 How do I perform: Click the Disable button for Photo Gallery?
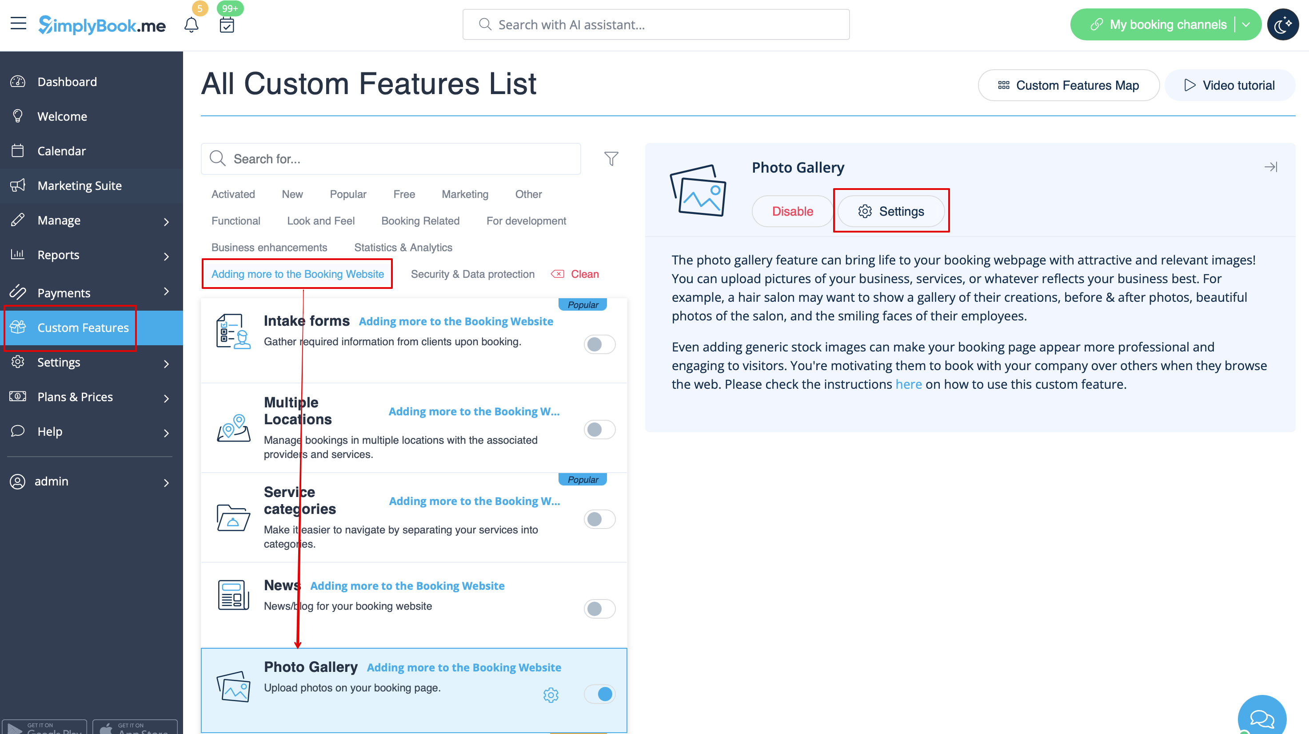coord(792,211)
